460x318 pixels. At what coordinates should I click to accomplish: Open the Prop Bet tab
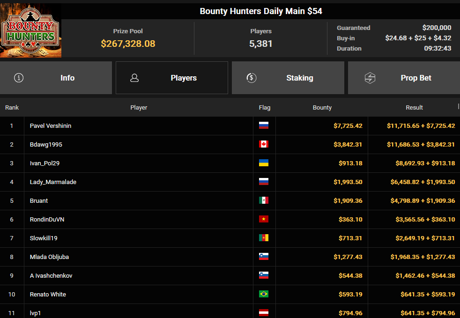coord(404,78)
